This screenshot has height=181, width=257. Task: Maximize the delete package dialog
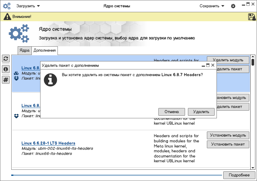pos(208,65)
